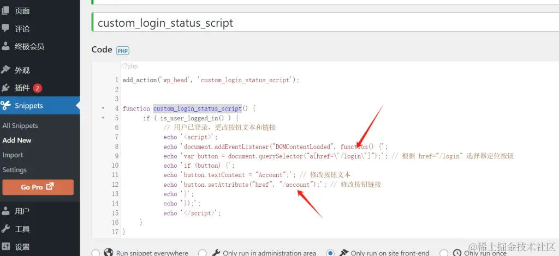Click the echo '<script>' line
This screenshot has height=256, width=559.
pyautogui.click(x=191, y=137)
